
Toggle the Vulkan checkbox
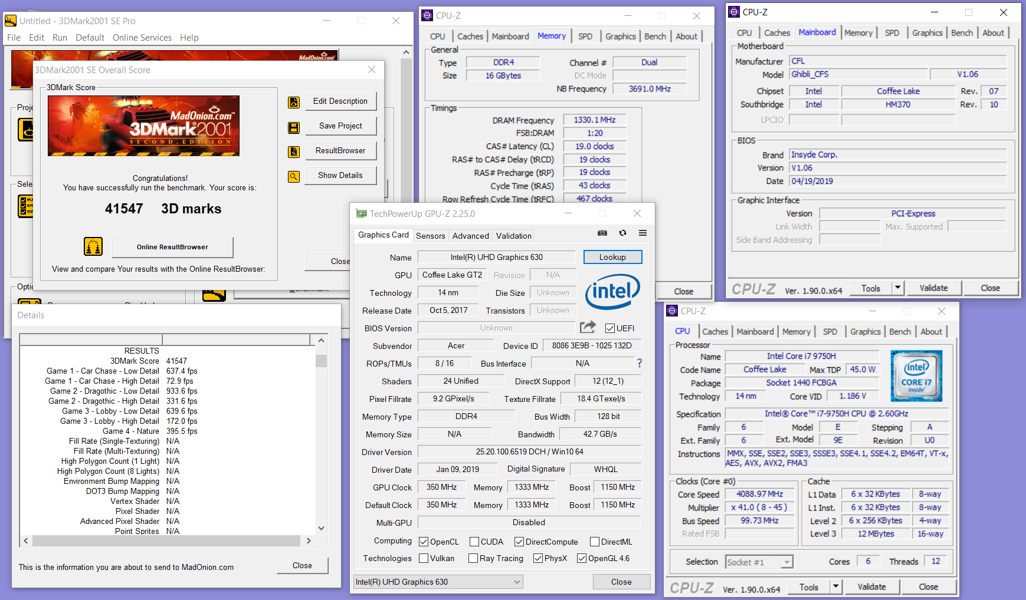[424, 558]
